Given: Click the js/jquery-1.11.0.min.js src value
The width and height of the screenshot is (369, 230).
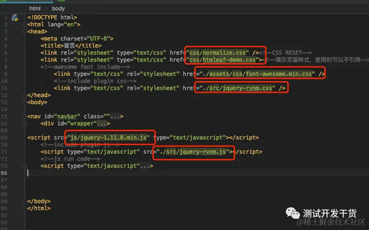Looking at the screenshot, I should [109, 138].
